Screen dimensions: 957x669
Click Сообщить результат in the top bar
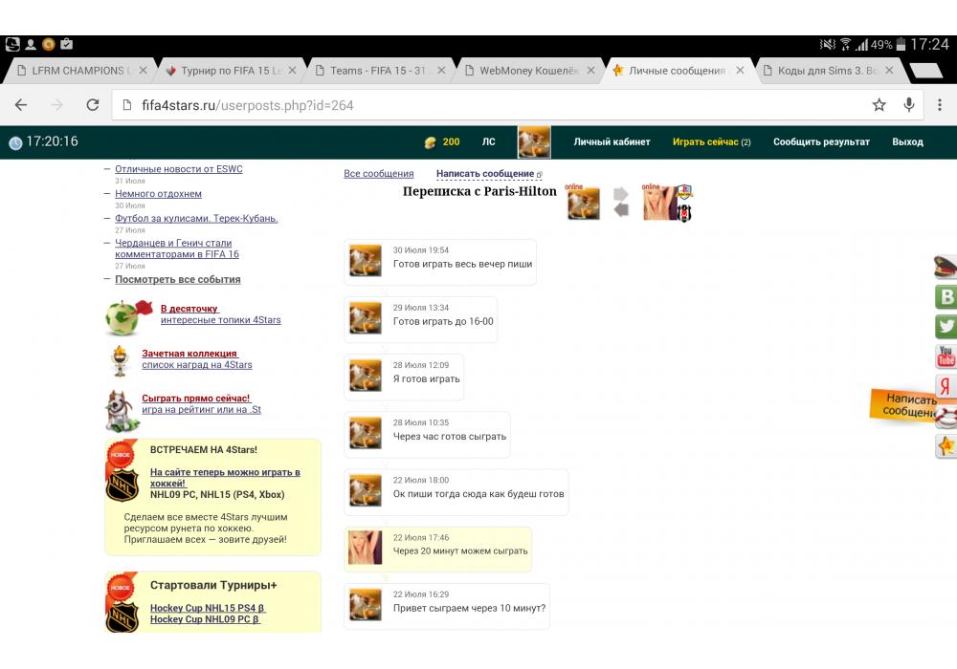(x=821, y=142)
